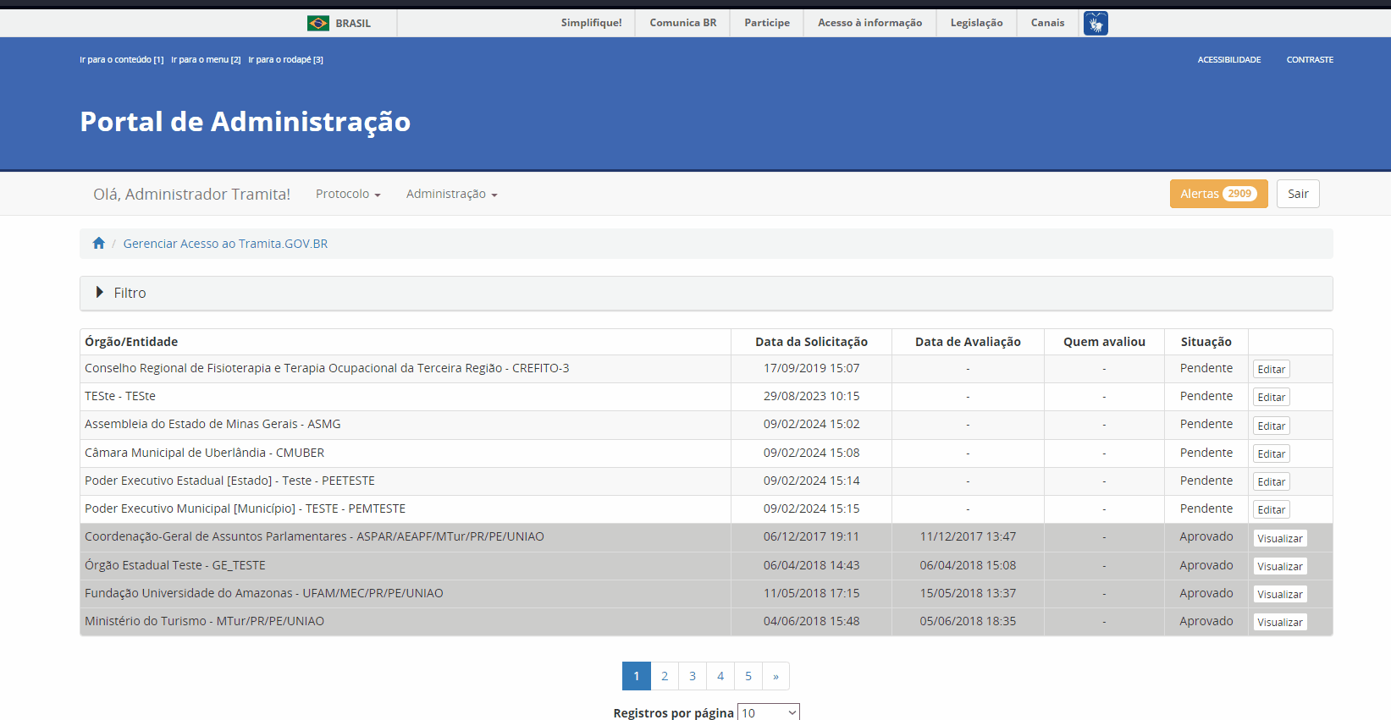Viewport: 1391px width, 720px height.
Task: Click the Situação column header
Action: 1206,342
